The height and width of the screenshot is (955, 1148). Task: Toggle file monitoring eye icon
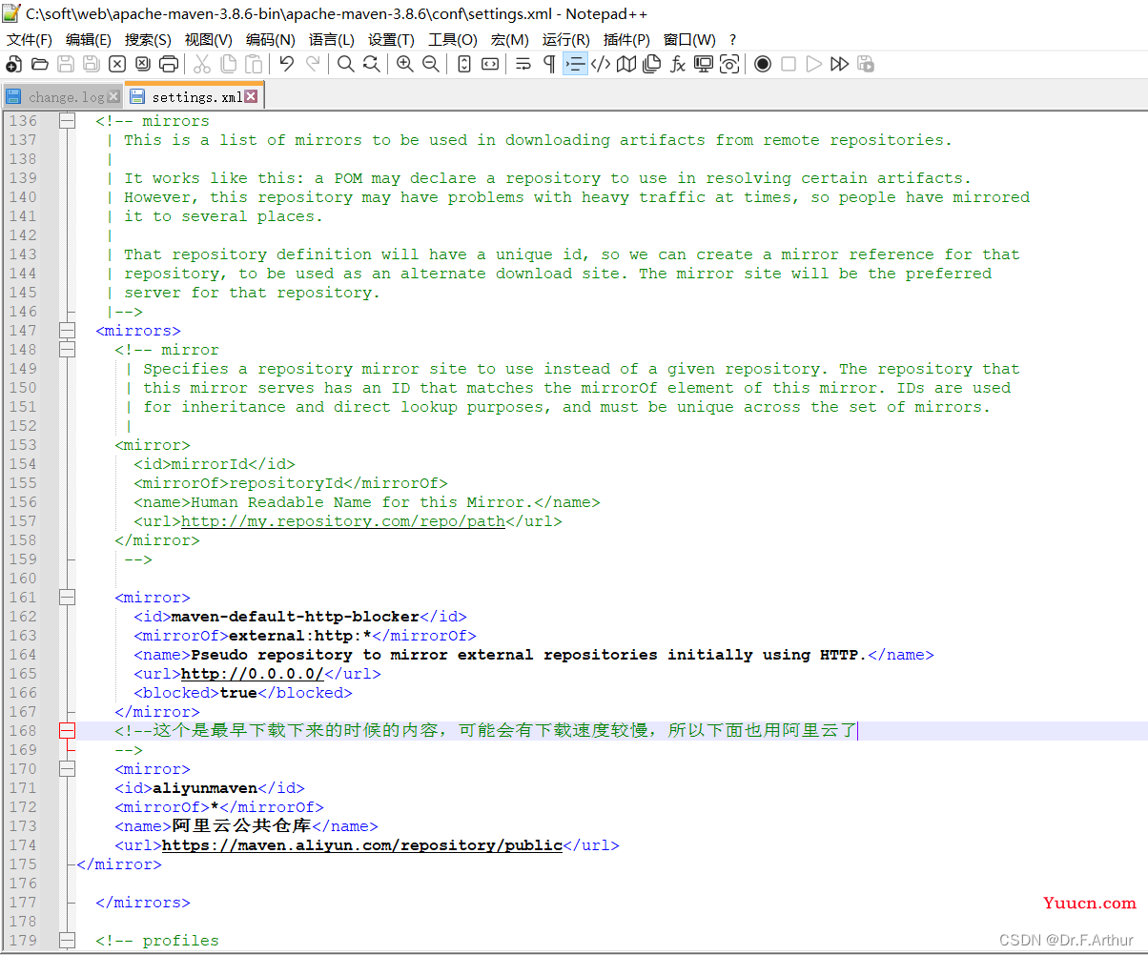729,64
